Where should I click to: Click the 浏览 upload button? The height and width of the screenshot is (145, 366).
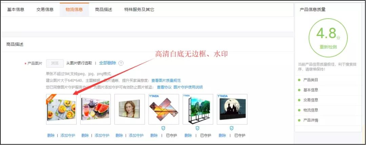click(55, 63)
